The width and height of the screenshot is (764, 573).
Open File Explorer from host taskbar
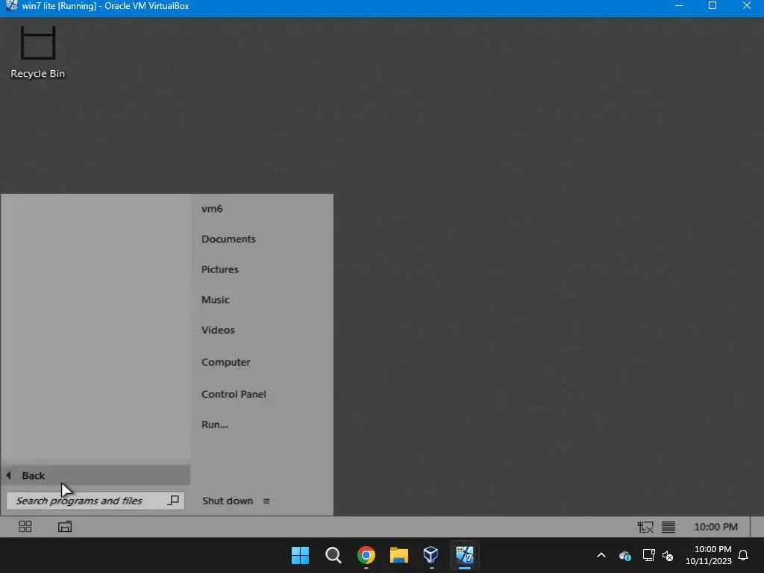[x=398, y=555]
